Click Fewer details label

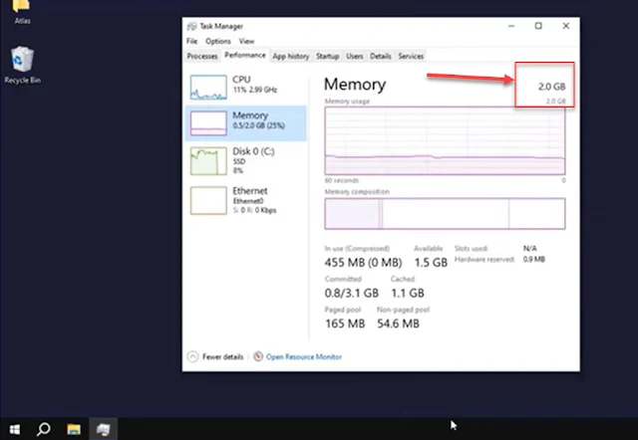(222, 356)
